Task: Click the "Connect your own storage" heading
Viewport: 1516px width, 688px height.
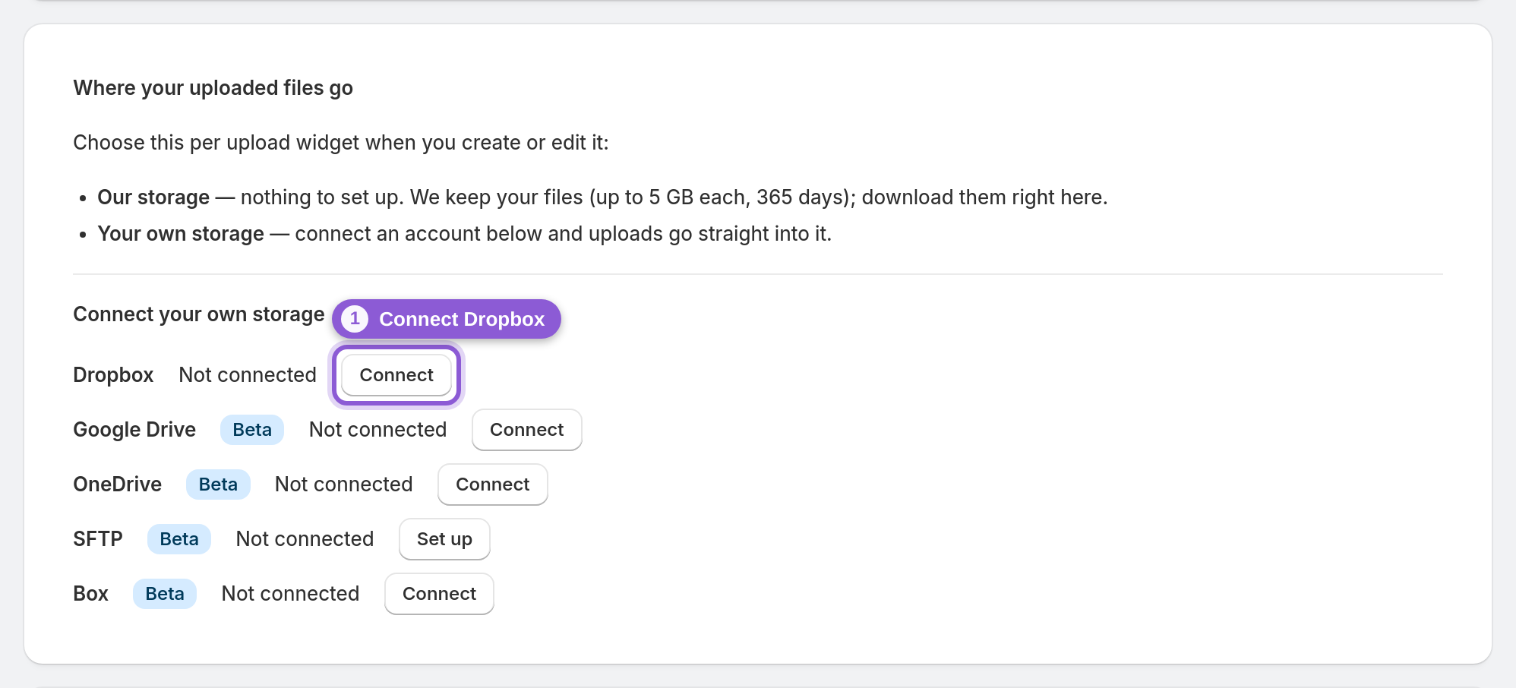Action: tap(199, 314)
